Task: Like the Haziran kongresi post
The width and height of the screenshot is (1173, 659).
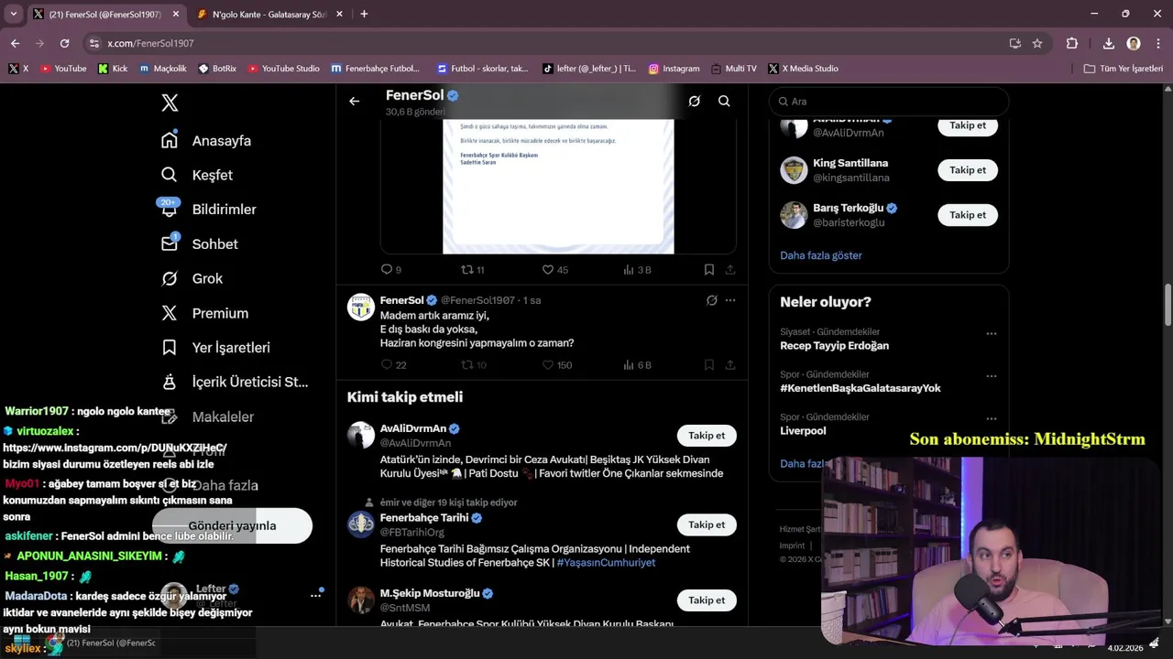Action: (x=556, y=365)
